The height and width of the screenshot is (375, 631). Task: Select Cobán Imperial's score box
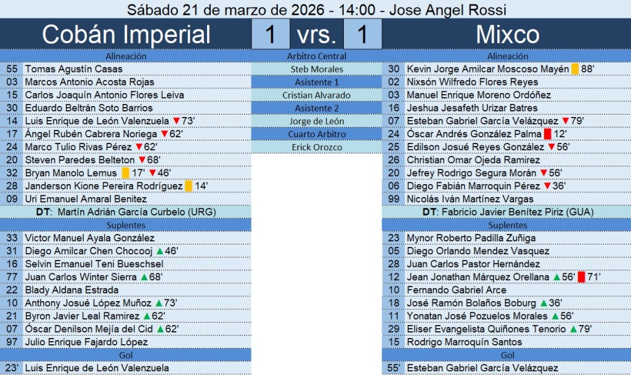tap(270, 34)
